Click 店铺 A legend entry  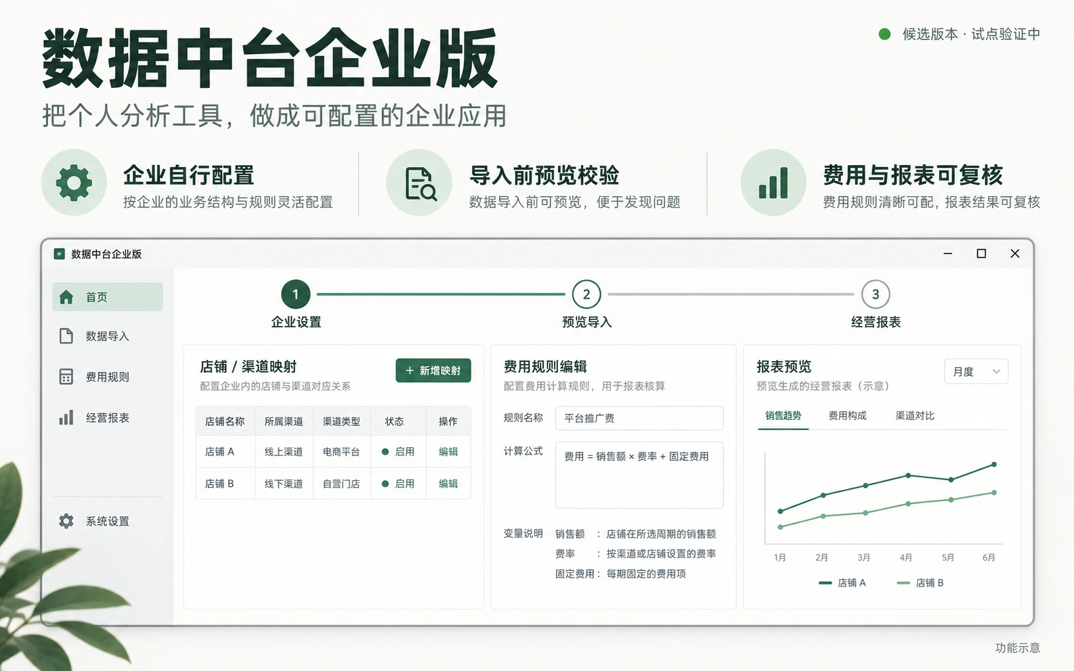point(842,582)
